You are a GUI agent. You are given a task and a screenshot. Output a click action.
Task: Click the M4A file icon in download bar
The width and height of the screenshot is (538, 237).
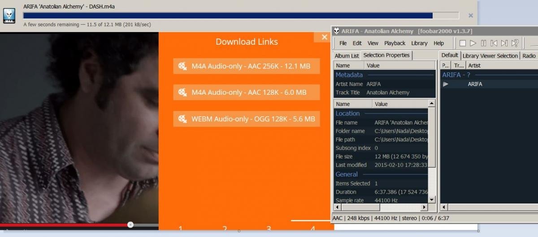pyautogui.click(x=9, y=16)
